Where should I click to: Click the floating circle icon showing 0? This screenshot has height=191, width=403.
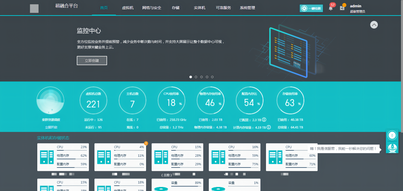pos(392,136)
